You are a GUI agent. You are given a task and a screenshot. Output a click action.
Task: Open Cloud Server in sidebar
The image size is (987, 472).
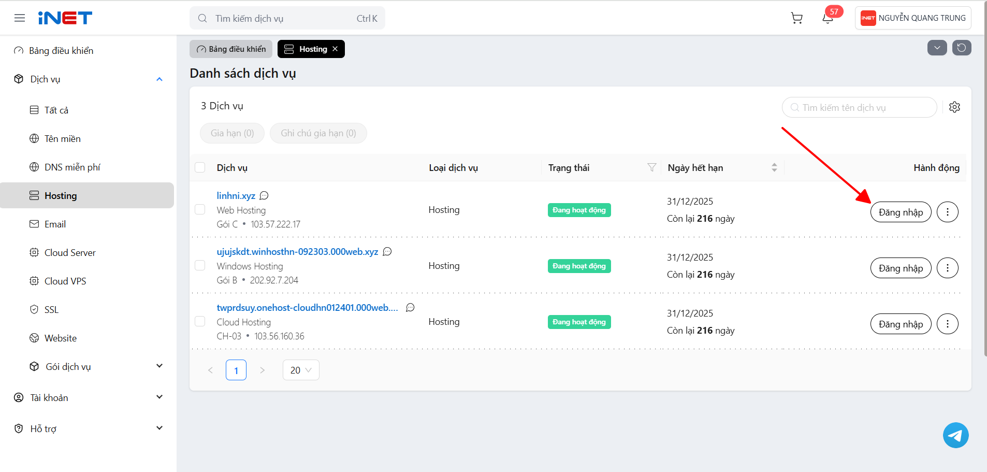click(x=87, y=252)
